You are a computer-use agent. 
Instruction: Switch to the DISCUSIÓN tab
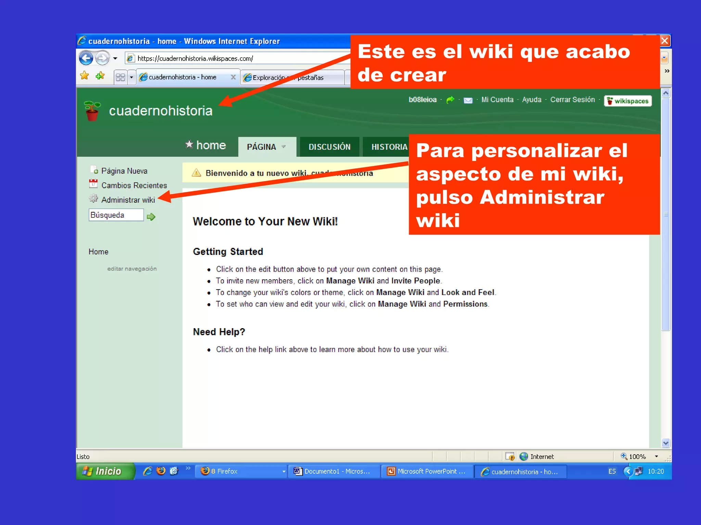point(329,147)
